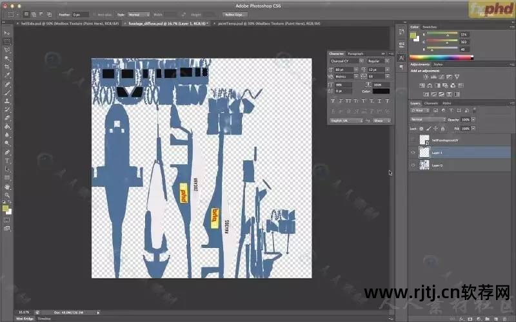This screenshot has width=516, height=322.
Task: Open font size dropdown
Action: [x=356, y=70]
